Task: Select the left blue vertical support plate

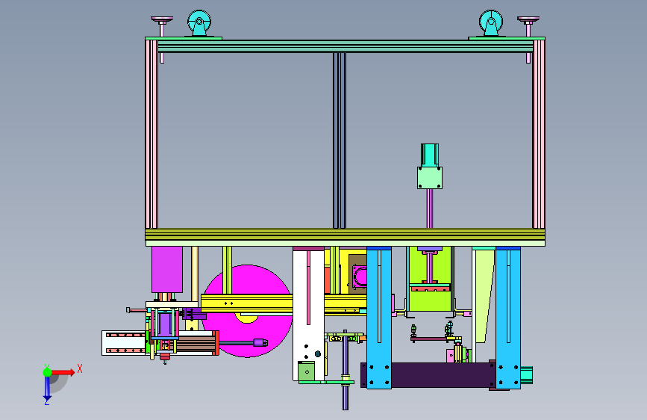Action: coord(379,318)
